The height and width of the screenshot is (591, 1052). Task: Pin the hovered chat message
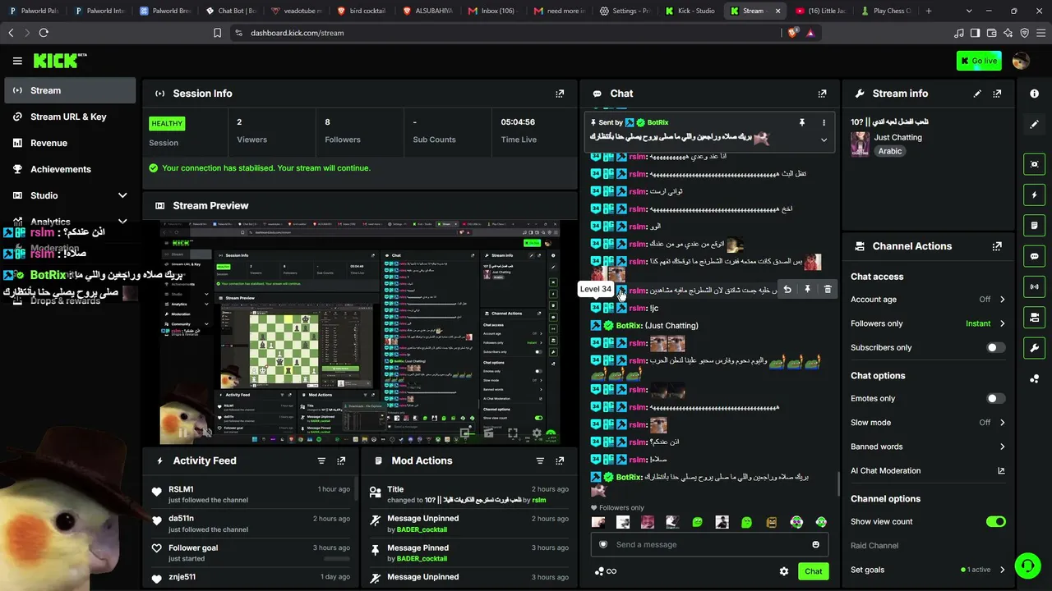pos(807,289)
